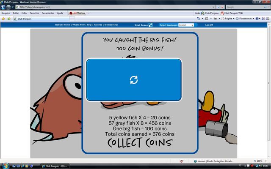This screenshot has height=169, width=271.
Task: Open the Página command bar menu
Action: (x=228, y=19)
